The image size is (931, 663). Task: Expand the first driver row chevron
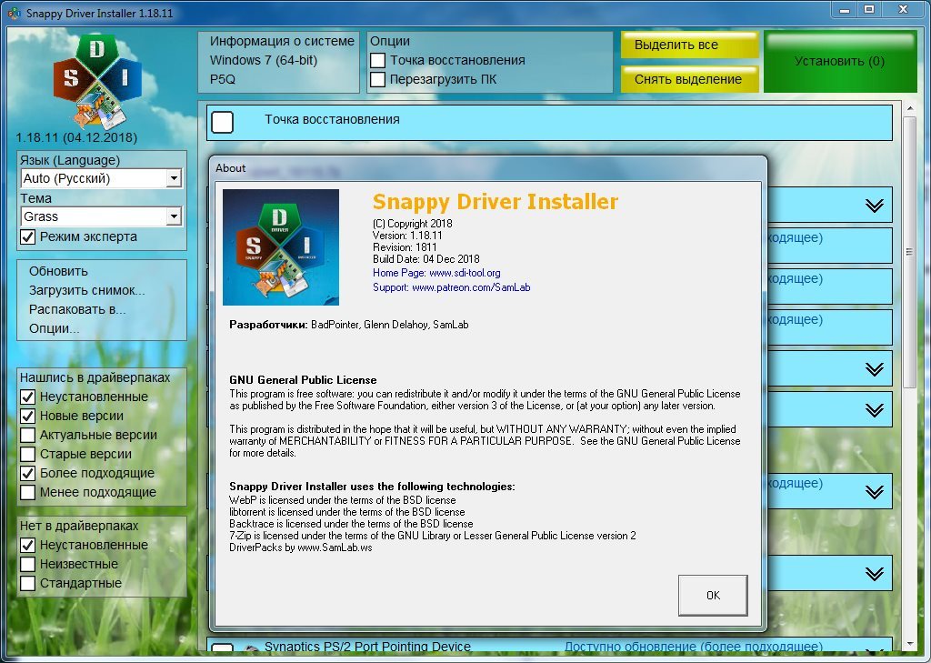point(874,206)
